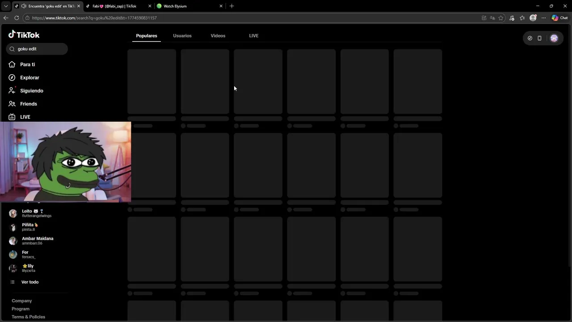Click the LIVE sidebar icon
Image resolution: width=572 pixels, height=322 pixels.
click(x=12, y=117)
